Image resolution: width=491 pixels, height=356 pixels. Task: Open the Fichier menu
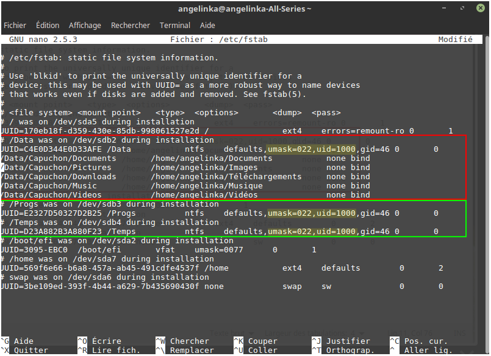coord(15,26)
